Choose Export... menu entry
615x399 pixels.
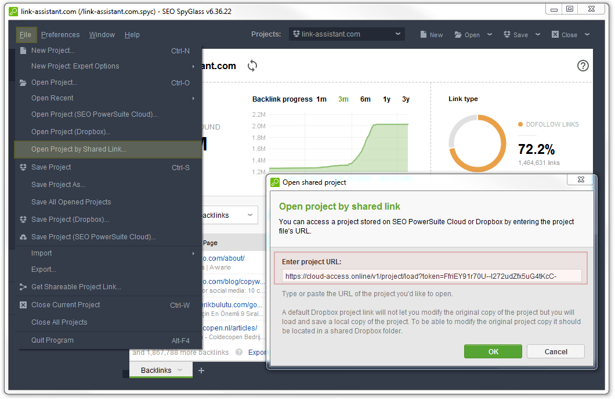click(108, 269)
